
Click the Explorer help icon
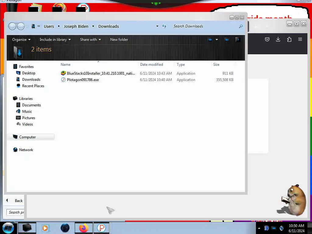(x=237, y=40)
